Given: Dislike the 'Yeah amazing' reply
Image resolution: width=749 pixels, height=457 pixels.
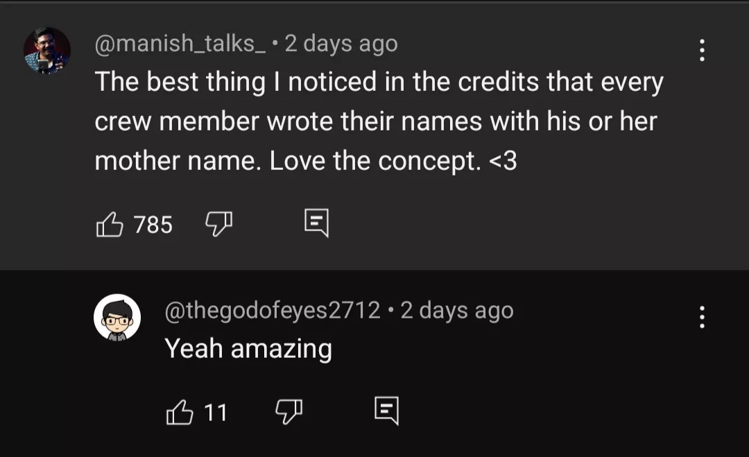Looking at the screenshot, I should [289, 412].
